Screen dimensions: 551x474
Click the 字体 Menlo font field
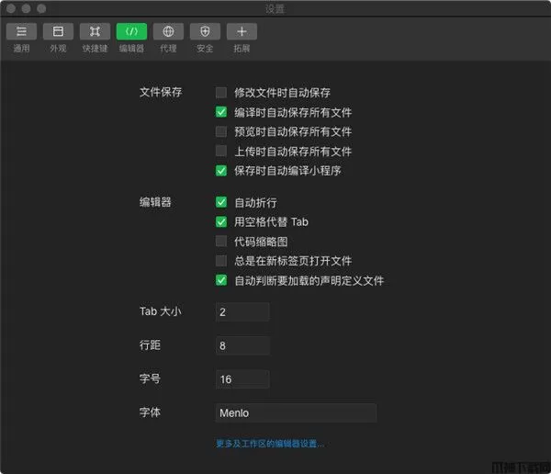tap(296, 413)
